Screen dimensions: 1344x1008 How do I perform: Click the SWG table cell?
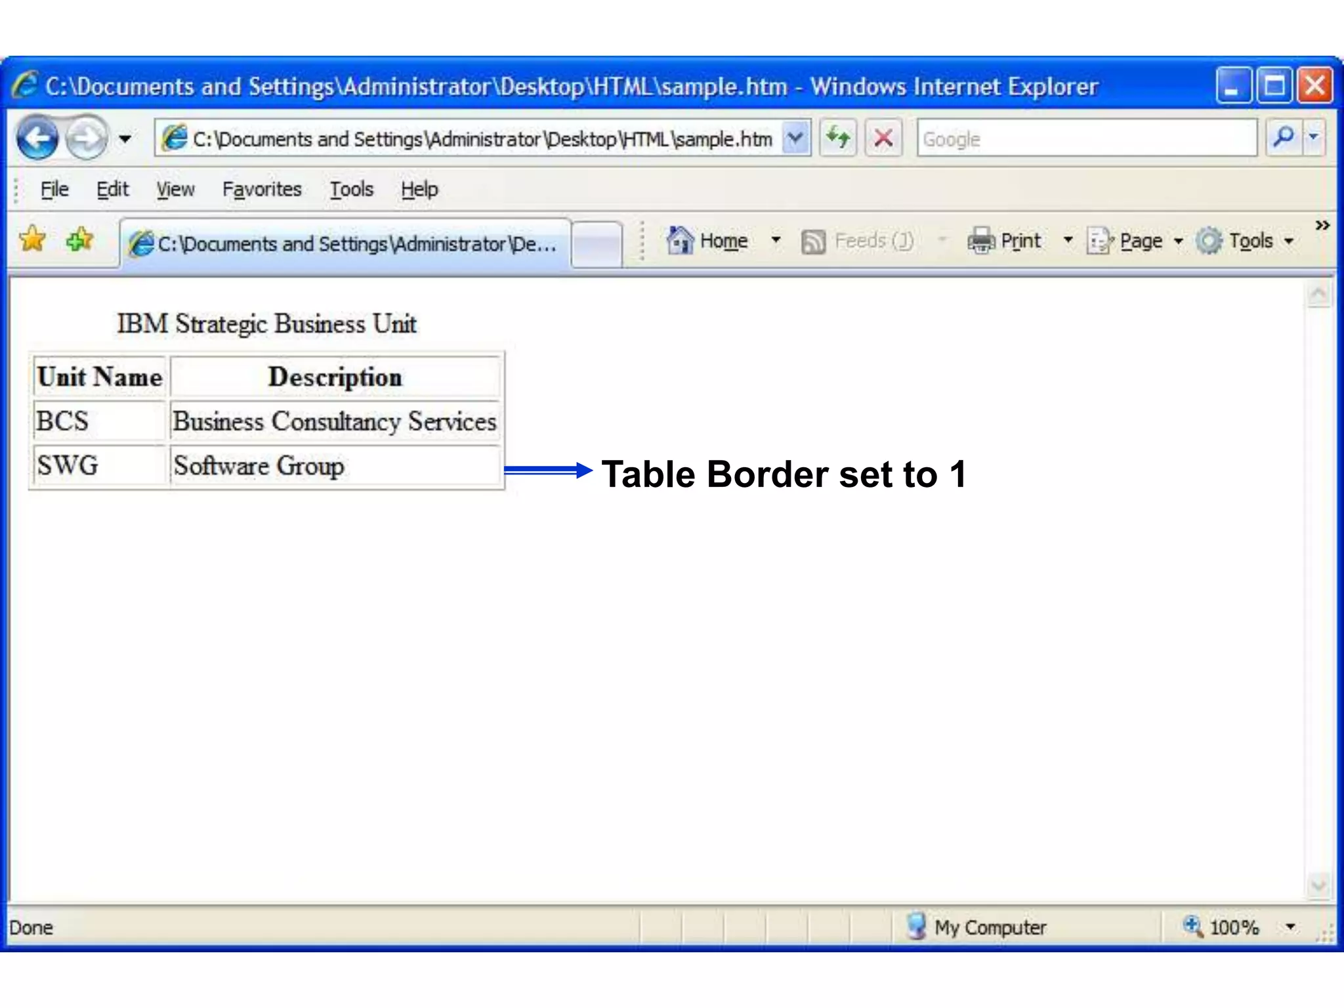100,465
